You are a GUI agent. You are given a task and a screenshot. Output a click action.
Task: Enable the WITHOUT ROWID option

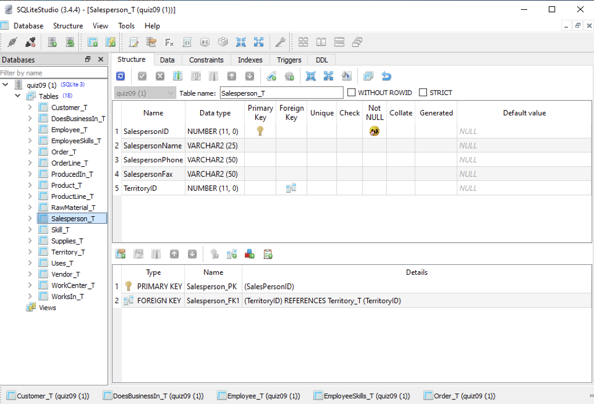(x=351, y=92)
